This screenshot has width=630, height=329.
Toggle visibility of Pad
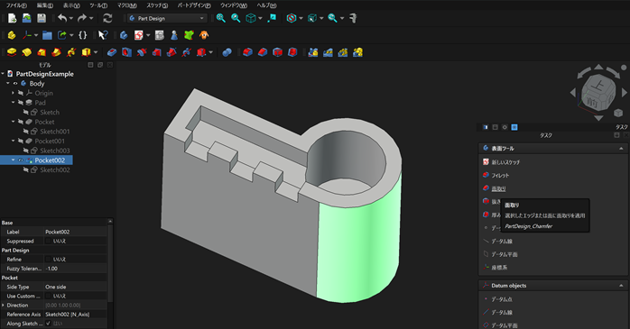21,103
